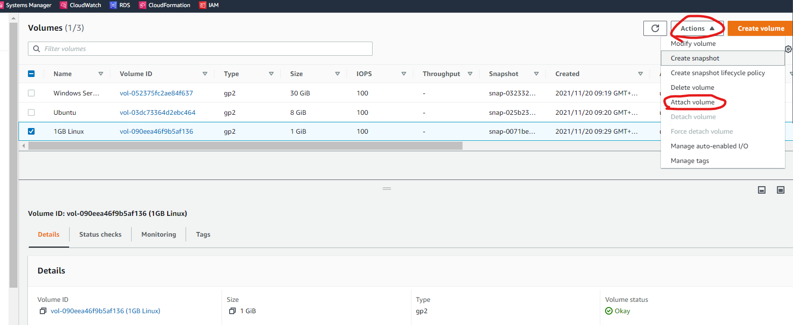Image resolution: width=793 pixels, height=325 pixels.
Task: Switch to the Monitoring tab
Action: (x=159, y=234)
